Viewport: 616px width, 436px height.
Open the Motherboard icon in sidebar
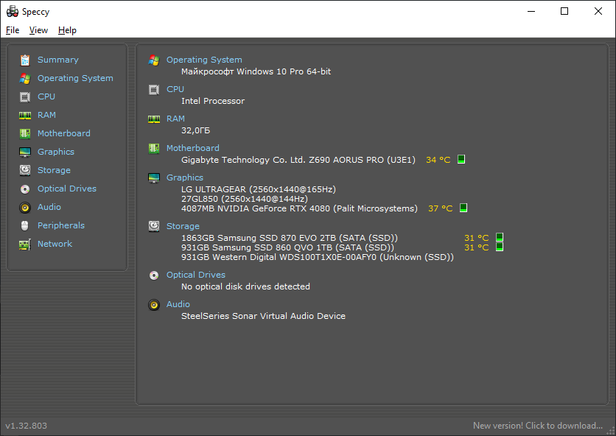[25, 133]
